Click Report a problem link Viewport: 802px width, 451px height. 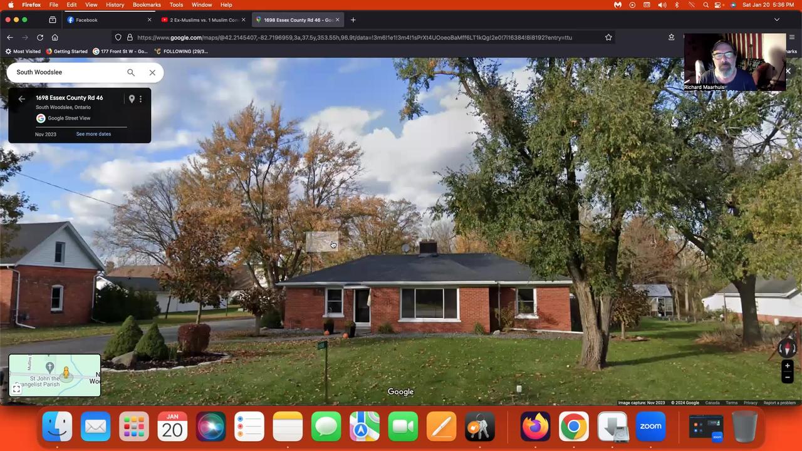779,403
